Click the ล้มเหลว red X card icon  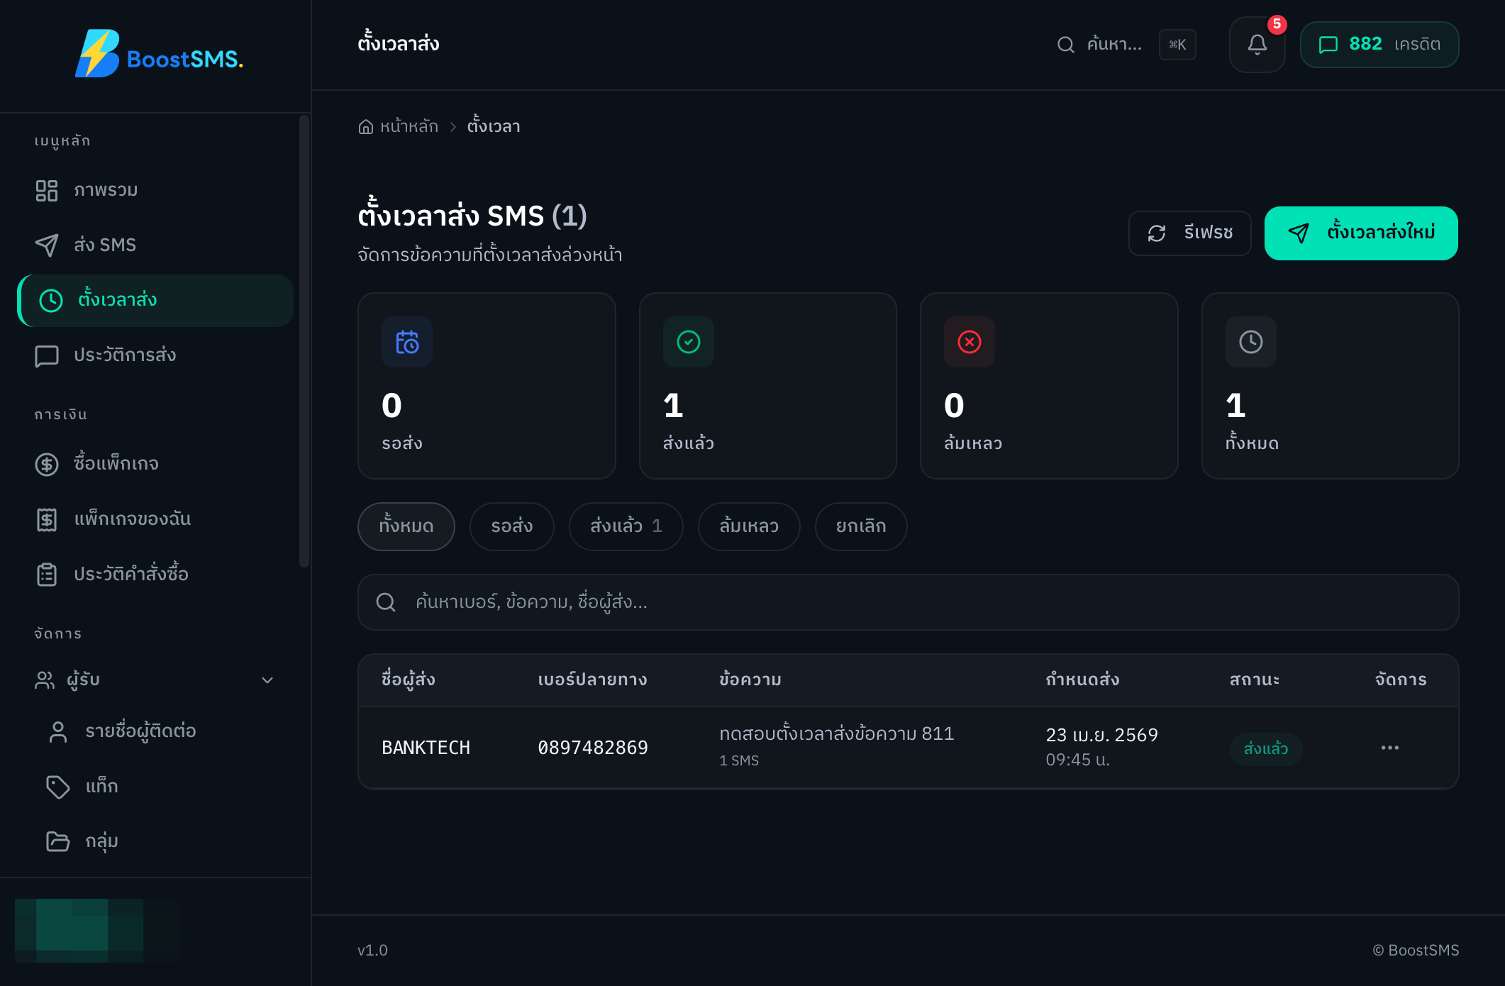point(970,342)
